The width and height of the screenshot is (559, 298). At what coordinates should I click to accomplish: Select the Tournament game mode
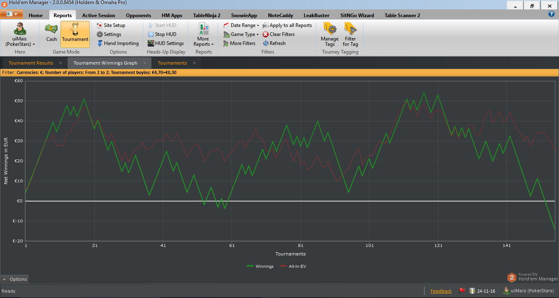point(75,34)
